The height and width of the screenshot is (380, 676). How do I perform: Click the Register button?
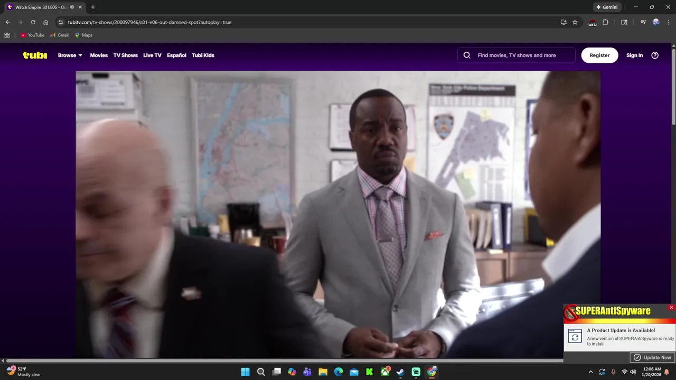(x=599, y=55)
